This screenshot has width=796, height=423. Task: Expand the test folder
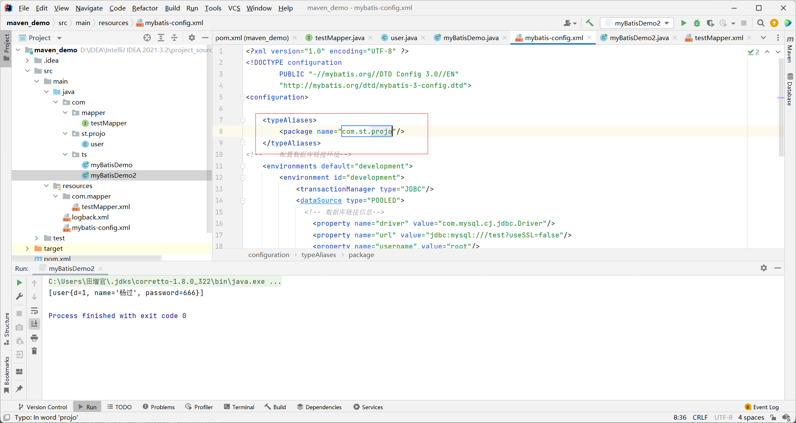pos(37,238)
